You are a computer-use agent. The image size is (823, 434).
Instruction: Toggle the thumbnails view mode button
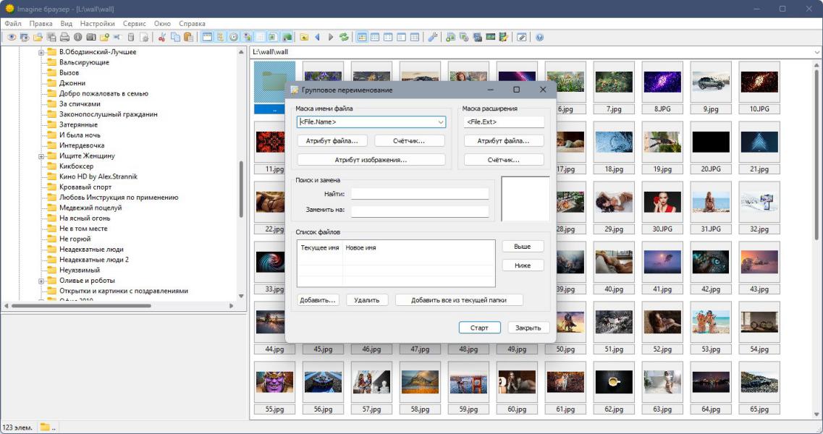pos(362,37)
